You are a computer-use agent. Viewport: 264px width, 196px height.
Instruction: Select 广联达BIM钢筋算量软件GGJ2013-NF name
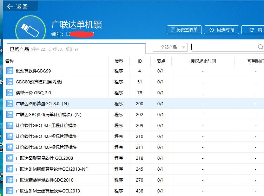click(x=52, y=169)
